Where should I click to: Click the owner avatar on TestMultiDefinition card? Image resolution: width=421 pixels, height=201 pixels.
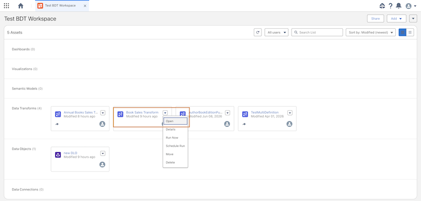point(289,124)
